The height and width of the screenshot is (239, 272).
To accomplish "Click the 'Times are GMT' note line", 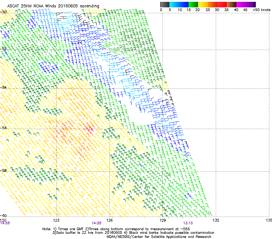I will [116, 229].
